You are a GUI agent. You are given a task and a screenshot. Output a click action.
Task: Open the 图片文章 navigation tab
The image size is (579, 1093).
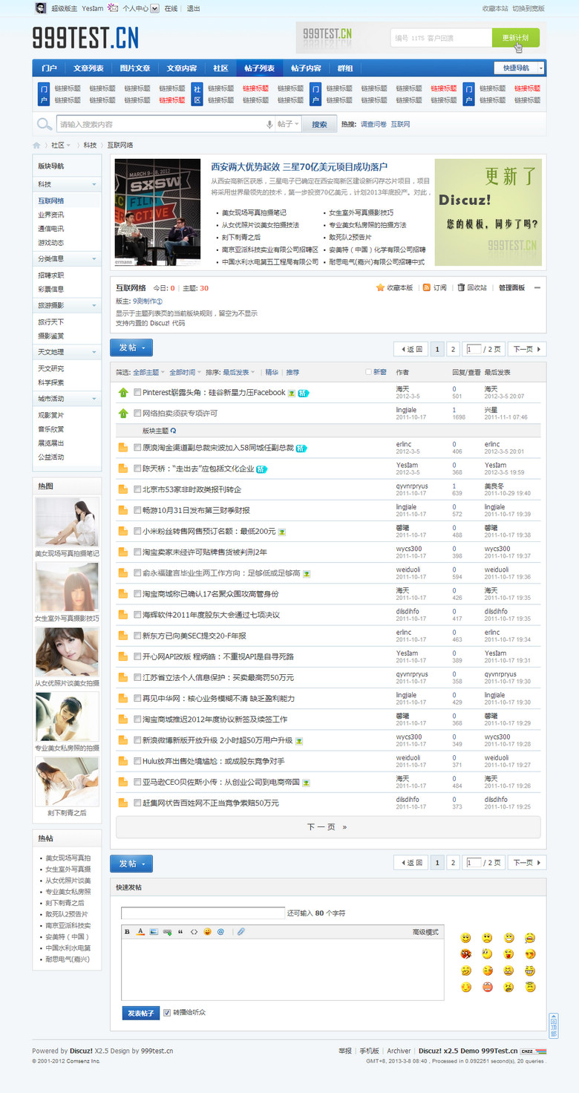coord(135,68)
